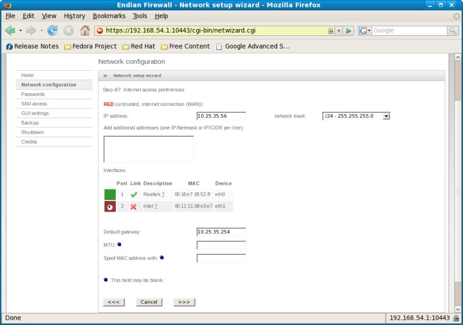Image resolution: width=463 pixels, height=325 pixels.
Task: Open the Free Content bookmark folder
Action: point(185,46)
